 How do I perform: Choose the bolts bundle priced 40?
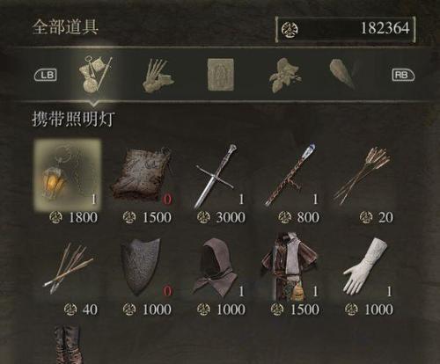coord(68,268)
